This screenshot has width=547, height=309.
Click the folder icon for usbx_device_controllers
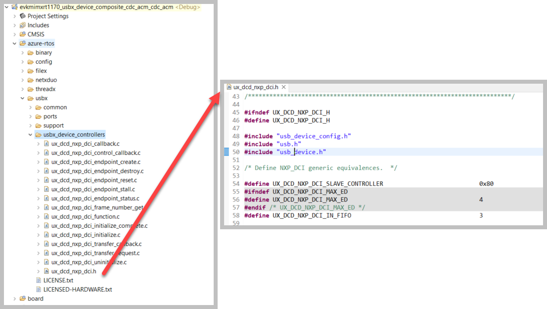click(x=38, y=134)
